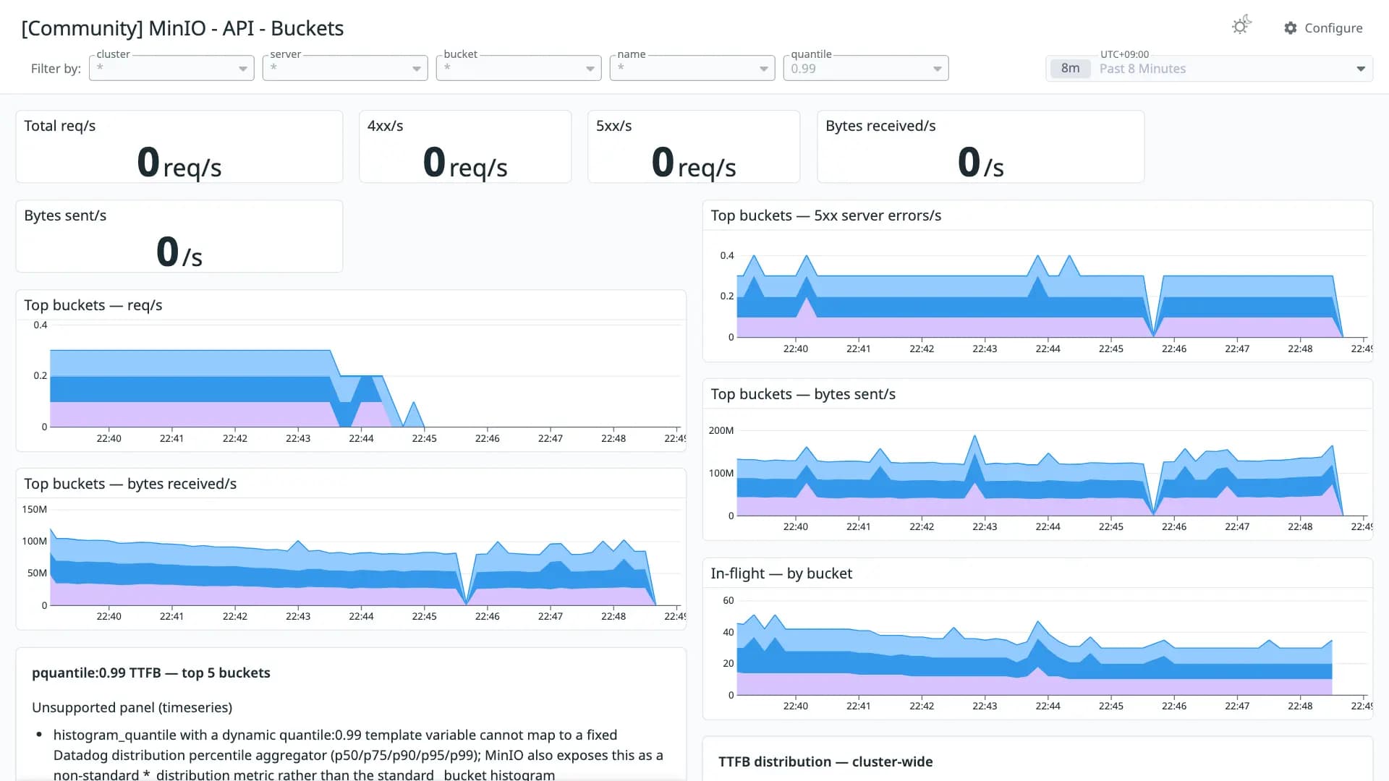
Task: Open the server filter dropdown
Action: (x=345, y=68)
